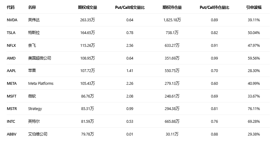The width and height of the screenshot is (278, 141).
Task: Click NVDA's 1,825.18万 open interest cell
Action: 172,20
